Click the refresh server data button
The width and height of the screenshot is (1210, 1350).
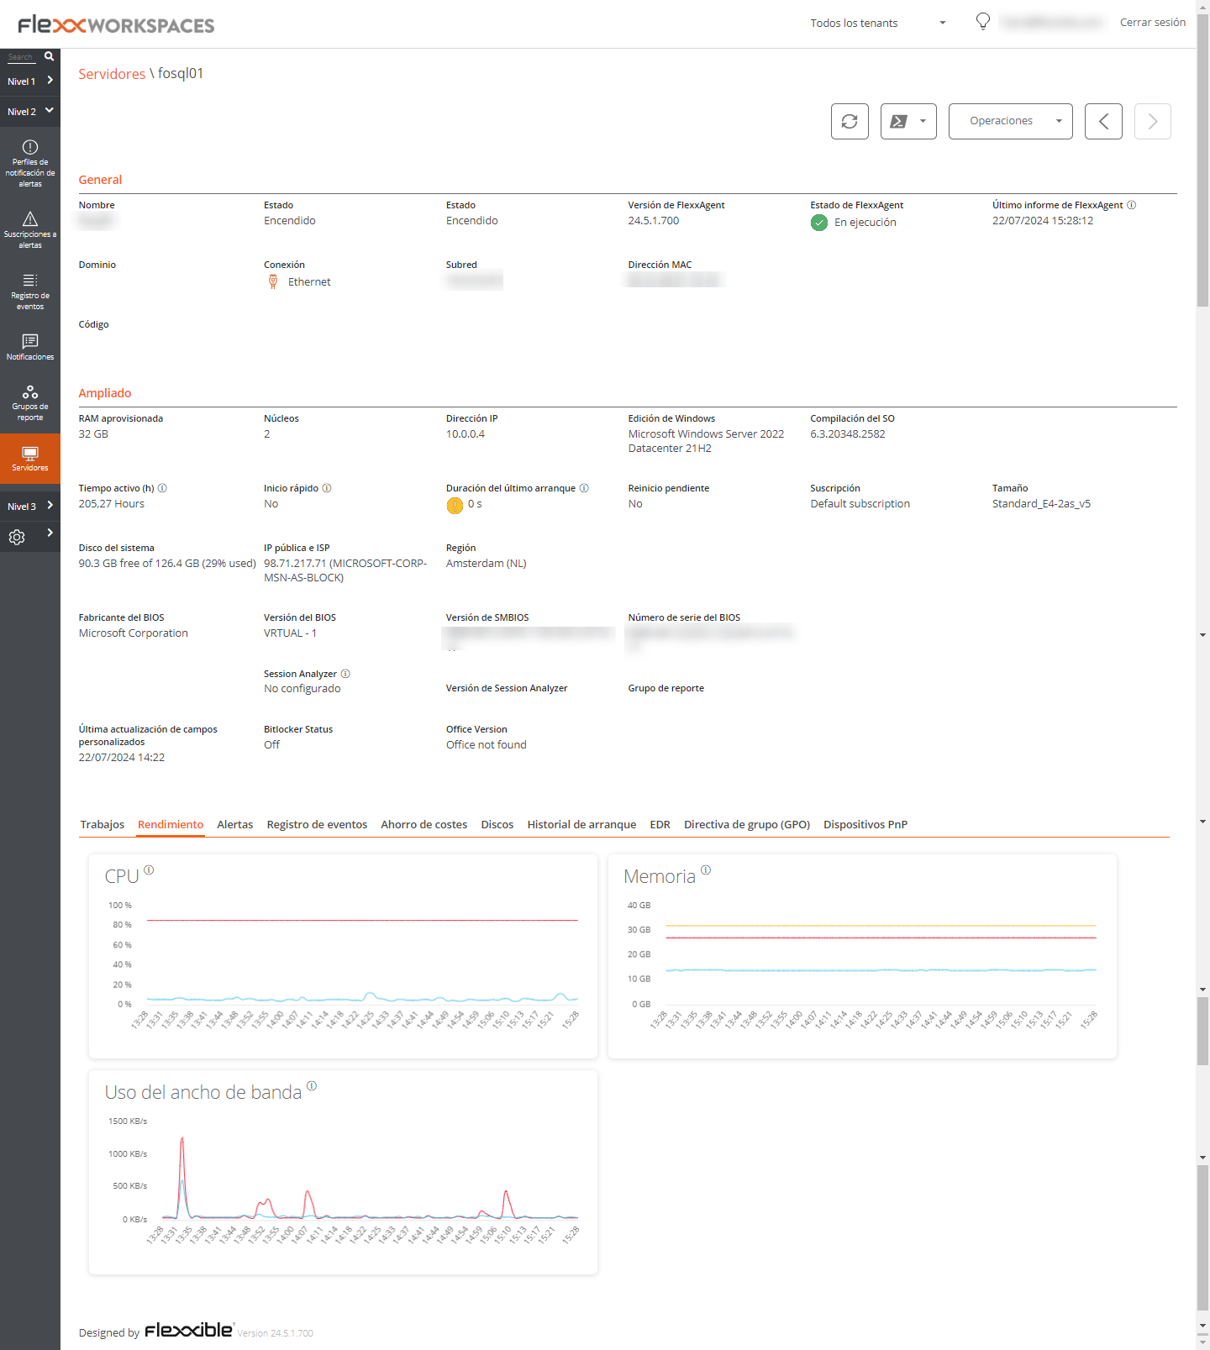tap(850, 121)
